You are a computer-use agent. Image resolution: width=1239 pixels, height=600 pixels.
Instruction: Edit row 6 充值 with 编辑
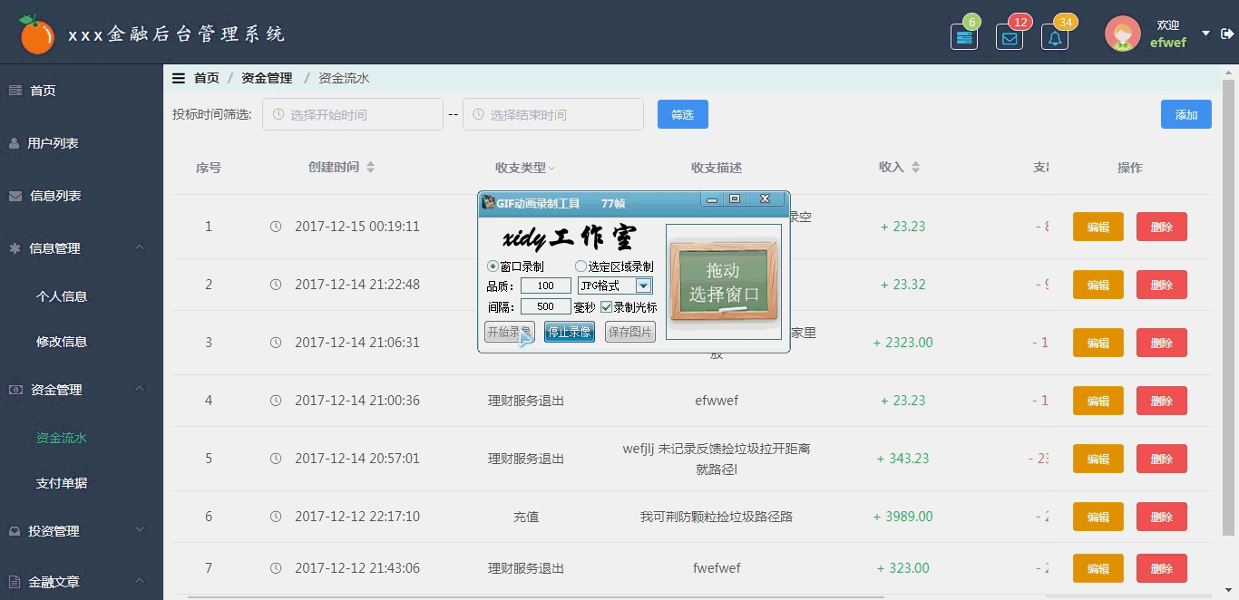coord(1098,517)
